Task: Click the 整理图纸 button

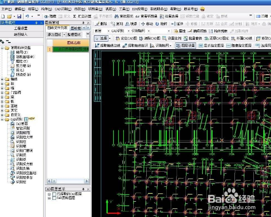Action: coord(74,35)
